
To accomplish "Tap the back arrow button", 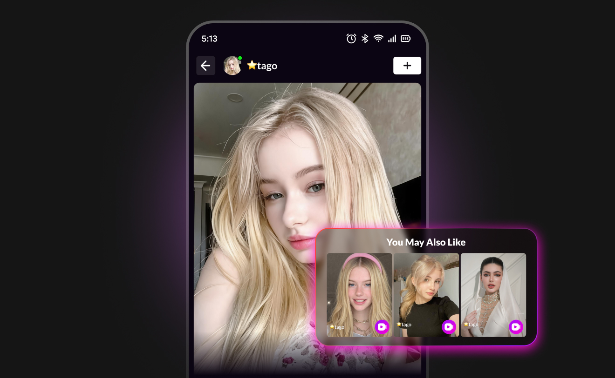I will (x=205, y=66).
